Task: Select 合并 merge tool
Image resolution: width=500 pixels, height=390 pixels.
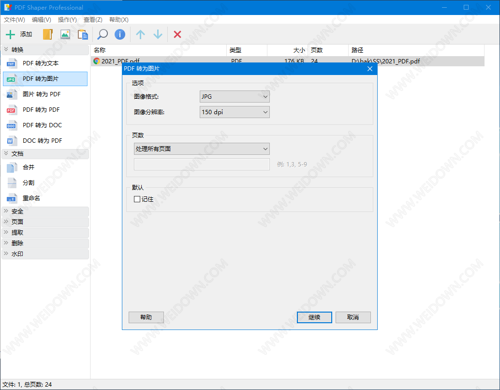Action: click(x=45, y=167)
